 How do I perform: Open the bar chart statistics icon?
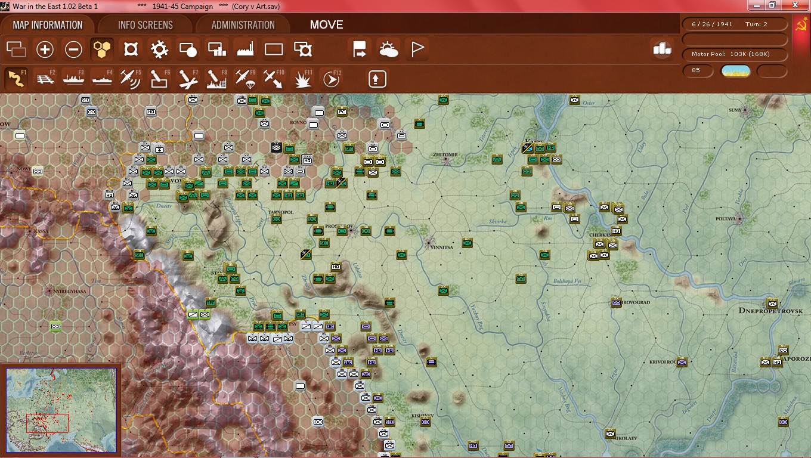click(662, 49)
